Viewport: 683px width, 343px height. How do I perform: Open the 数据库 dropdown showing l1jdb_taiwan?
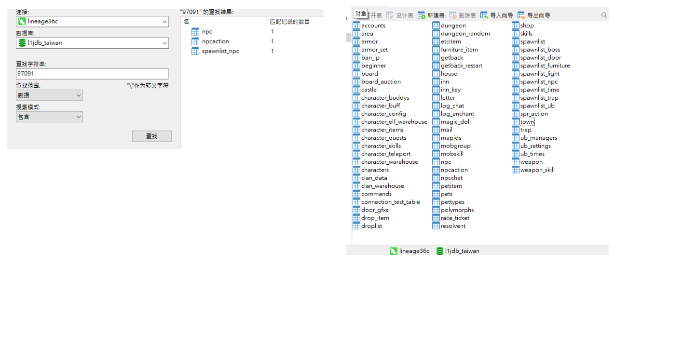point(93,43)
